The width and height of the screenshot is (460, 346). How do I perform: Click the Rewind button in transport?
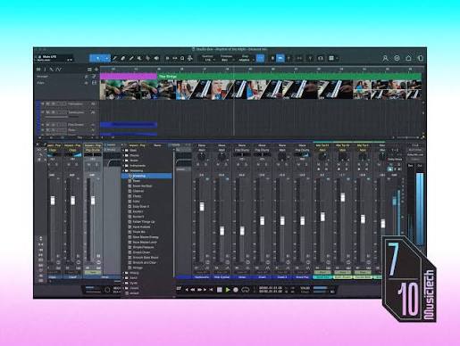192,290
